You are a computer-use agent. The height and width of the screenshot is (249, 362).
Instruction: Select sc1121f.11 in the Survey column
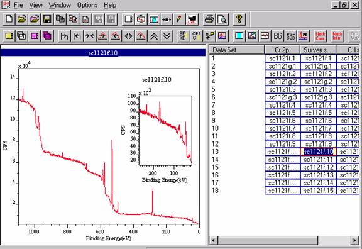[x=319, y=160]
